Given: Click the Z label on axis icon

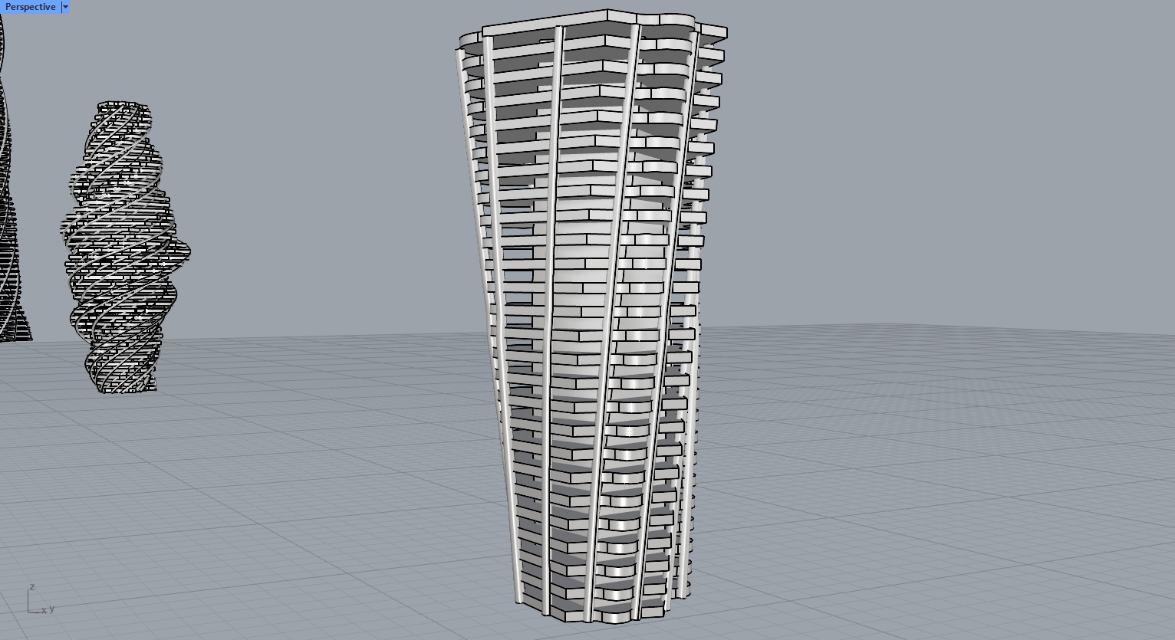Looking at the screenshot, I should click(x=31, y=587).
